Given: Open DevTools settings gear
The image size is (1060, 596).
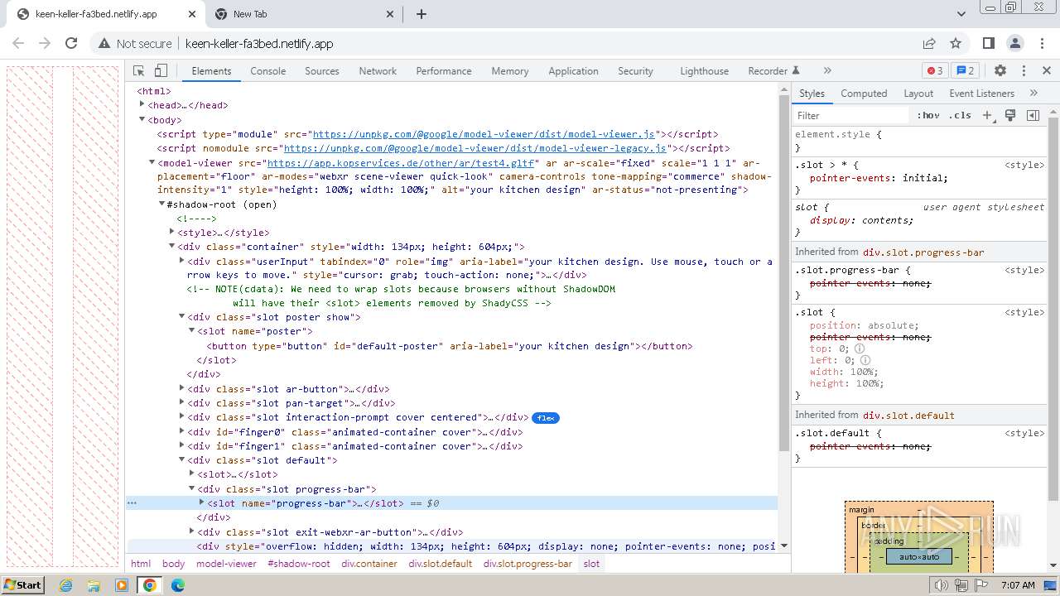Looking at the screenshot, I should coord(1000,71).
